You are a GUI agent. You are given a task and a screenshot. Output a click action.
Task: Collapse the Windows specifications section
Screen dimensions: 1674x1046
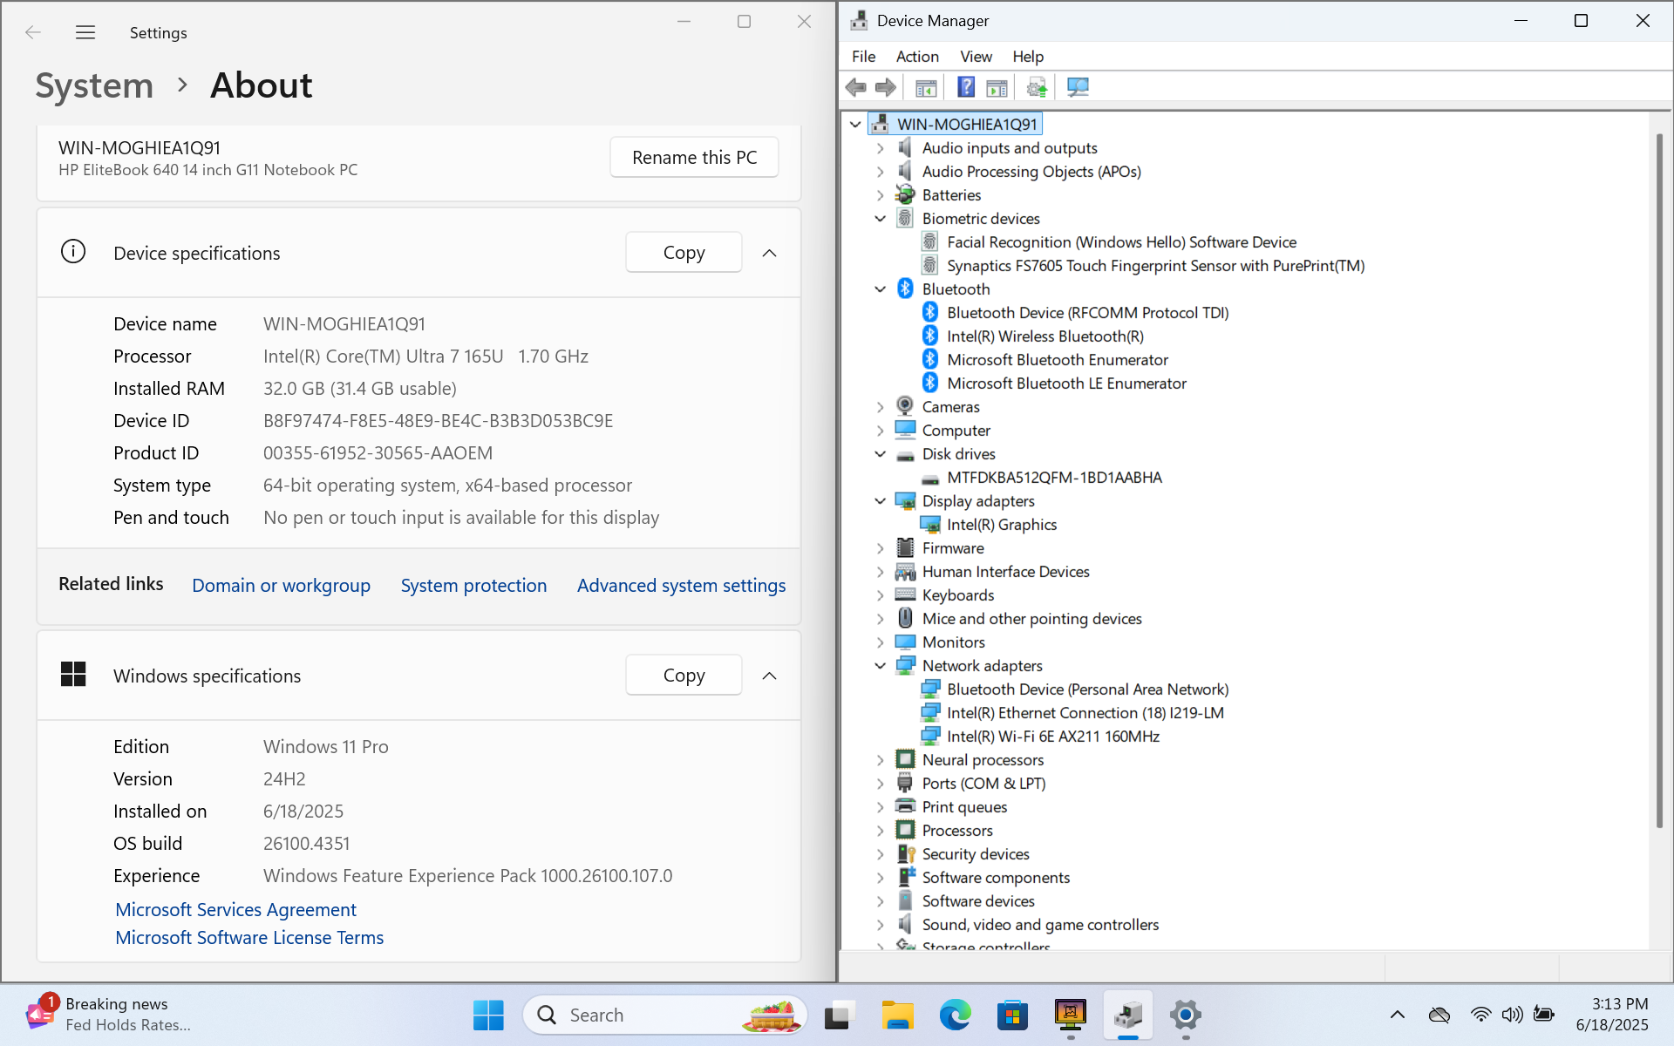tap(769, 676)
